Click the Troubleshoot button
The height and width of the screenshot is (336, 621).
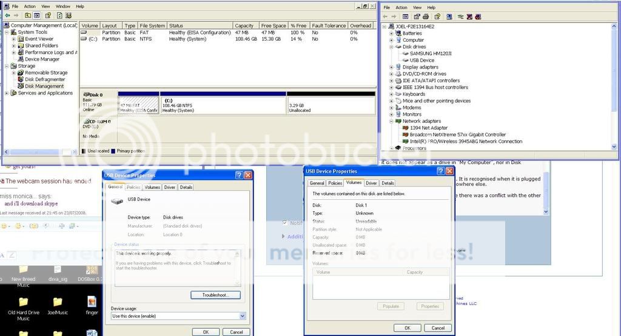(x=215, y=295)
